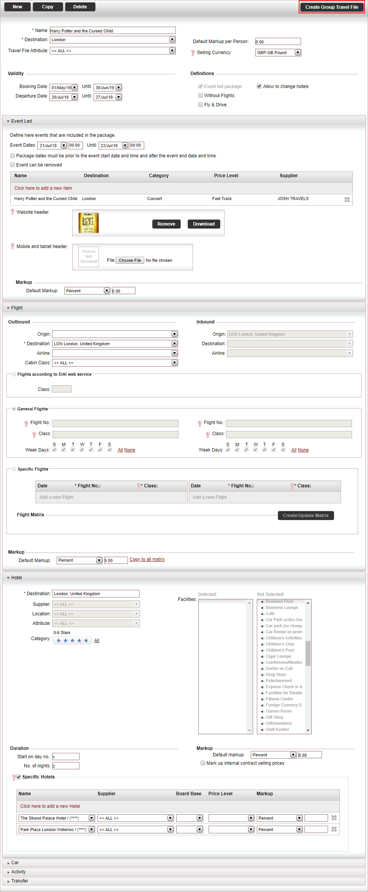Click Choose File for mobile header
Image resolution: width=368 pixels, height=892 pixels.
click(x=130, y=260)
